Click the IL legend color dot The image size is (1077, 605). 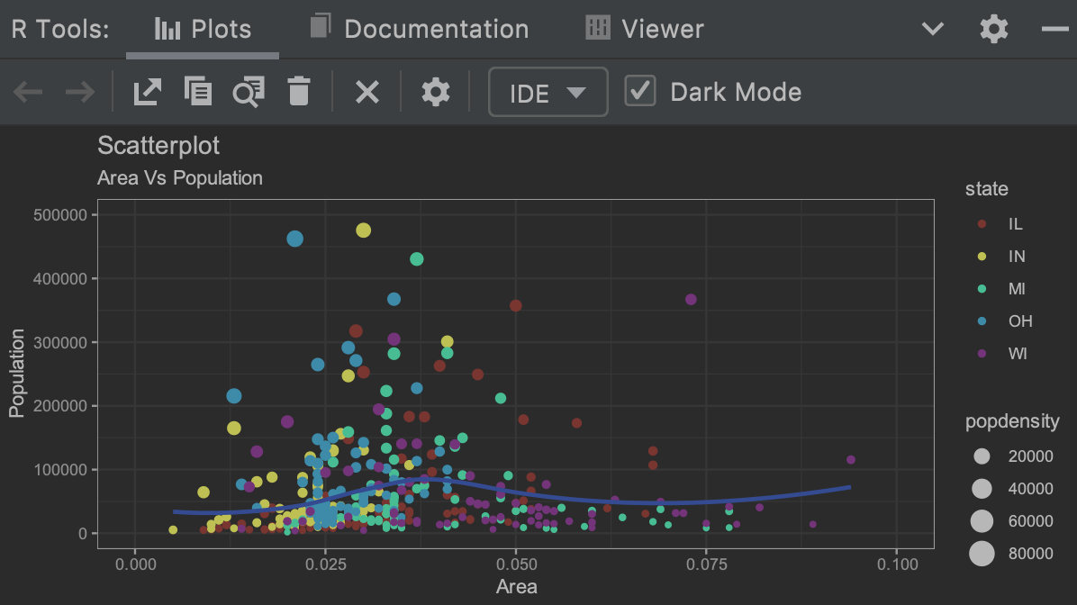click(x=982, y=224)
